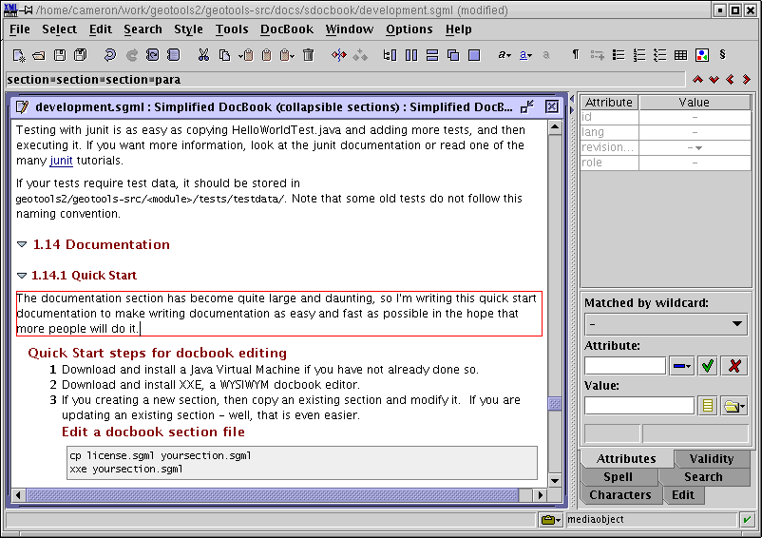Screen dimensions: 762x538
Task: Insert a numbered ordered list
Action: click(x=639, y=55)
